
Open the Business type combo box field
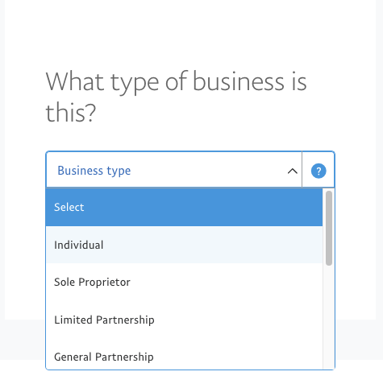tap(174, 170)
